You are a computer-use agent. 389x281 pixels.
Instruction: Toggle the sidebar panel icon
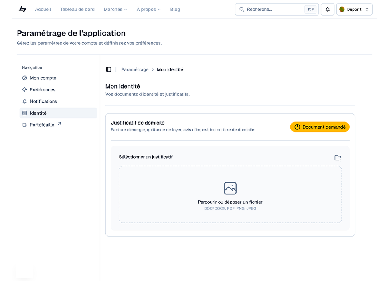pyautogui.click(x=109, y=70)
